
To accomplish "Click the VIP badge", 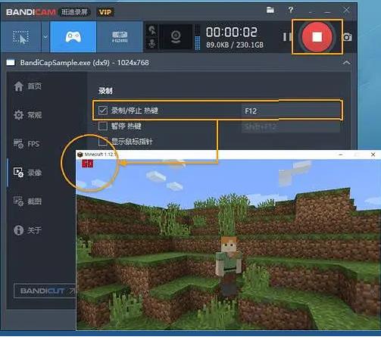I will pyautogui.click(x=105, y=12).
